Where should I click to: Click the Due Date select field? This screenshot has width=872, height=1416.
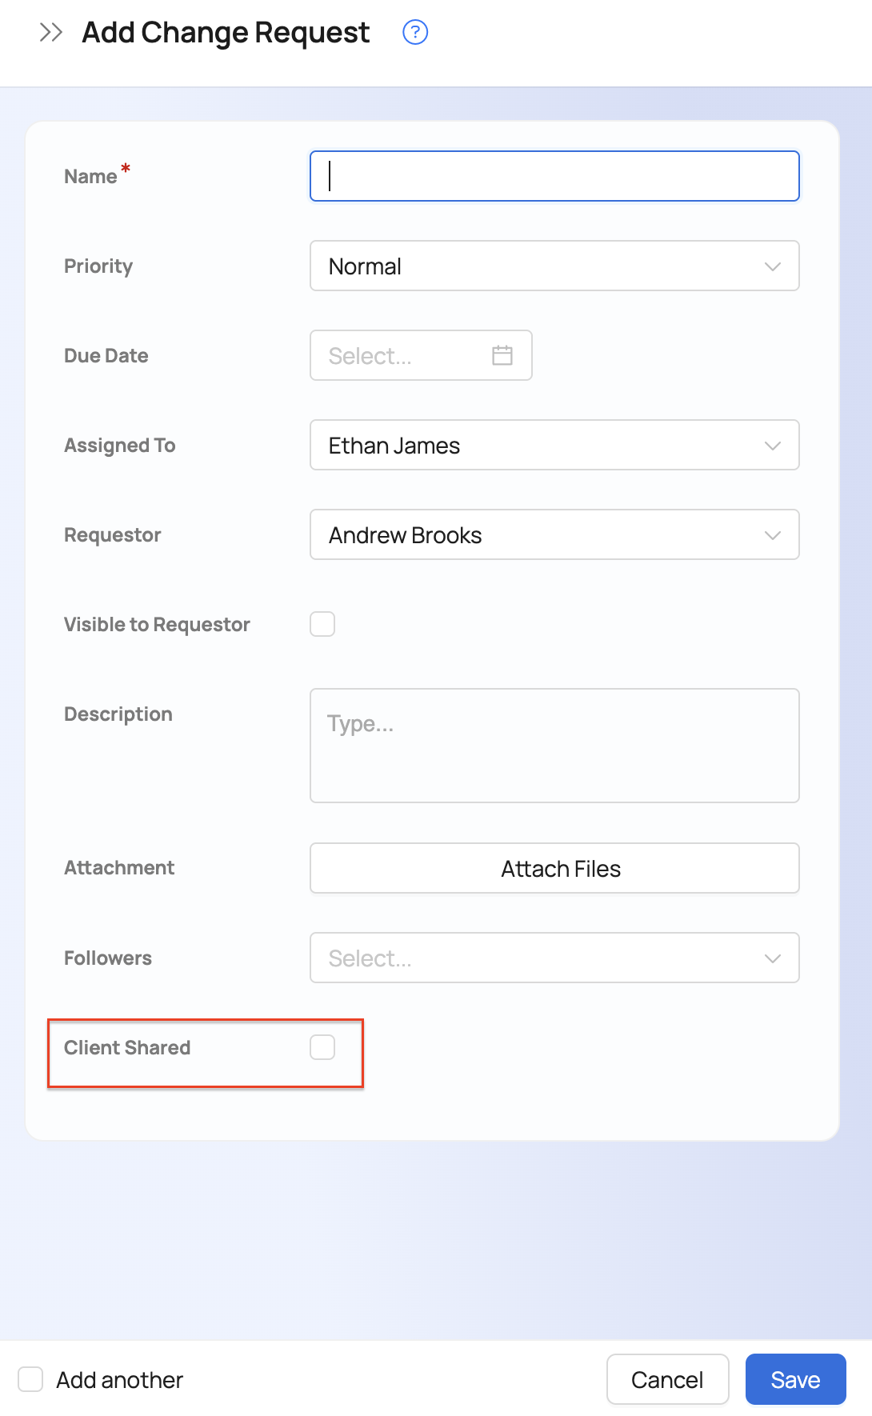(400, 355)
